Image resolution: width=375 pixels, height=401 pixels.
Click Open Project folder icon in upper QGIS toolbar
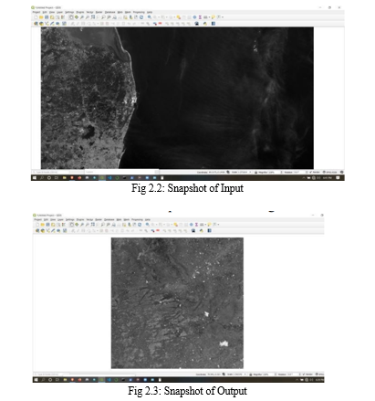click(42, 17)
